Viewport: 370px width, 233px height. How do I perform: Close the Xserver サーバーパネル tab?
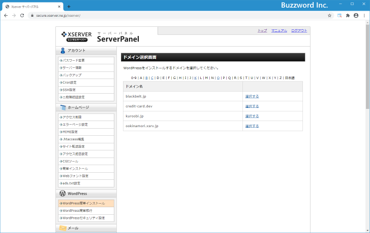(x=59, y=6)
